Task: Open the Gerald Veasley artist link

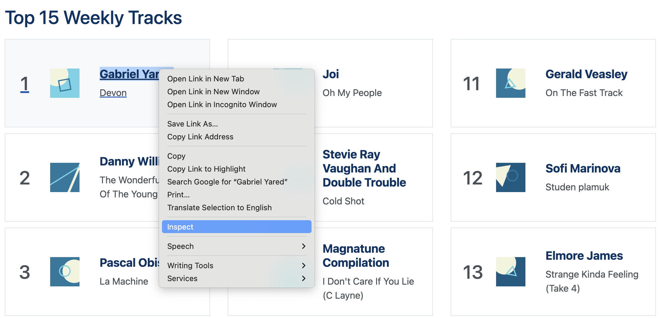Action: point(586,74)
